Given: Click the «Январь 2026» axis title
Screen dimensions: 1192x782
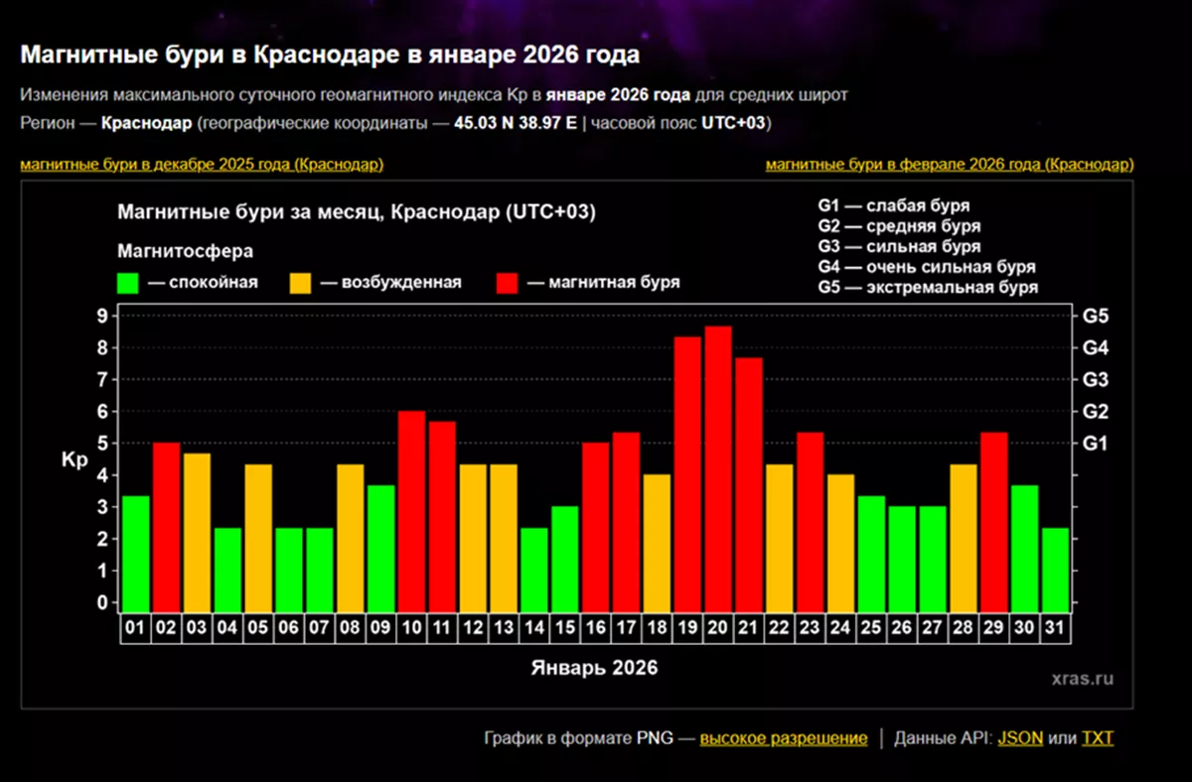Looking at the screenshot, I should point(595,667).
